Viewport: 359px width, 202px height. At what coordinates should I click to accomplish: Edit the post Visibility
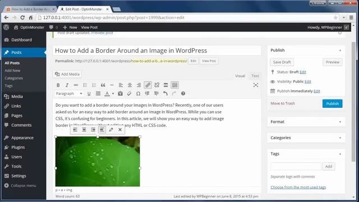click(308, 81)
